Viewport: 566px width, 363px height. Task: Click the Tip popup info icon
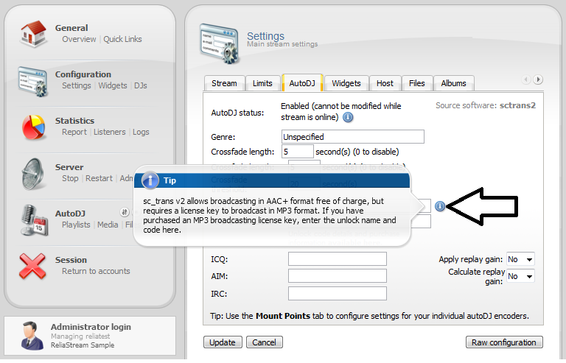(x=150, y=180)
